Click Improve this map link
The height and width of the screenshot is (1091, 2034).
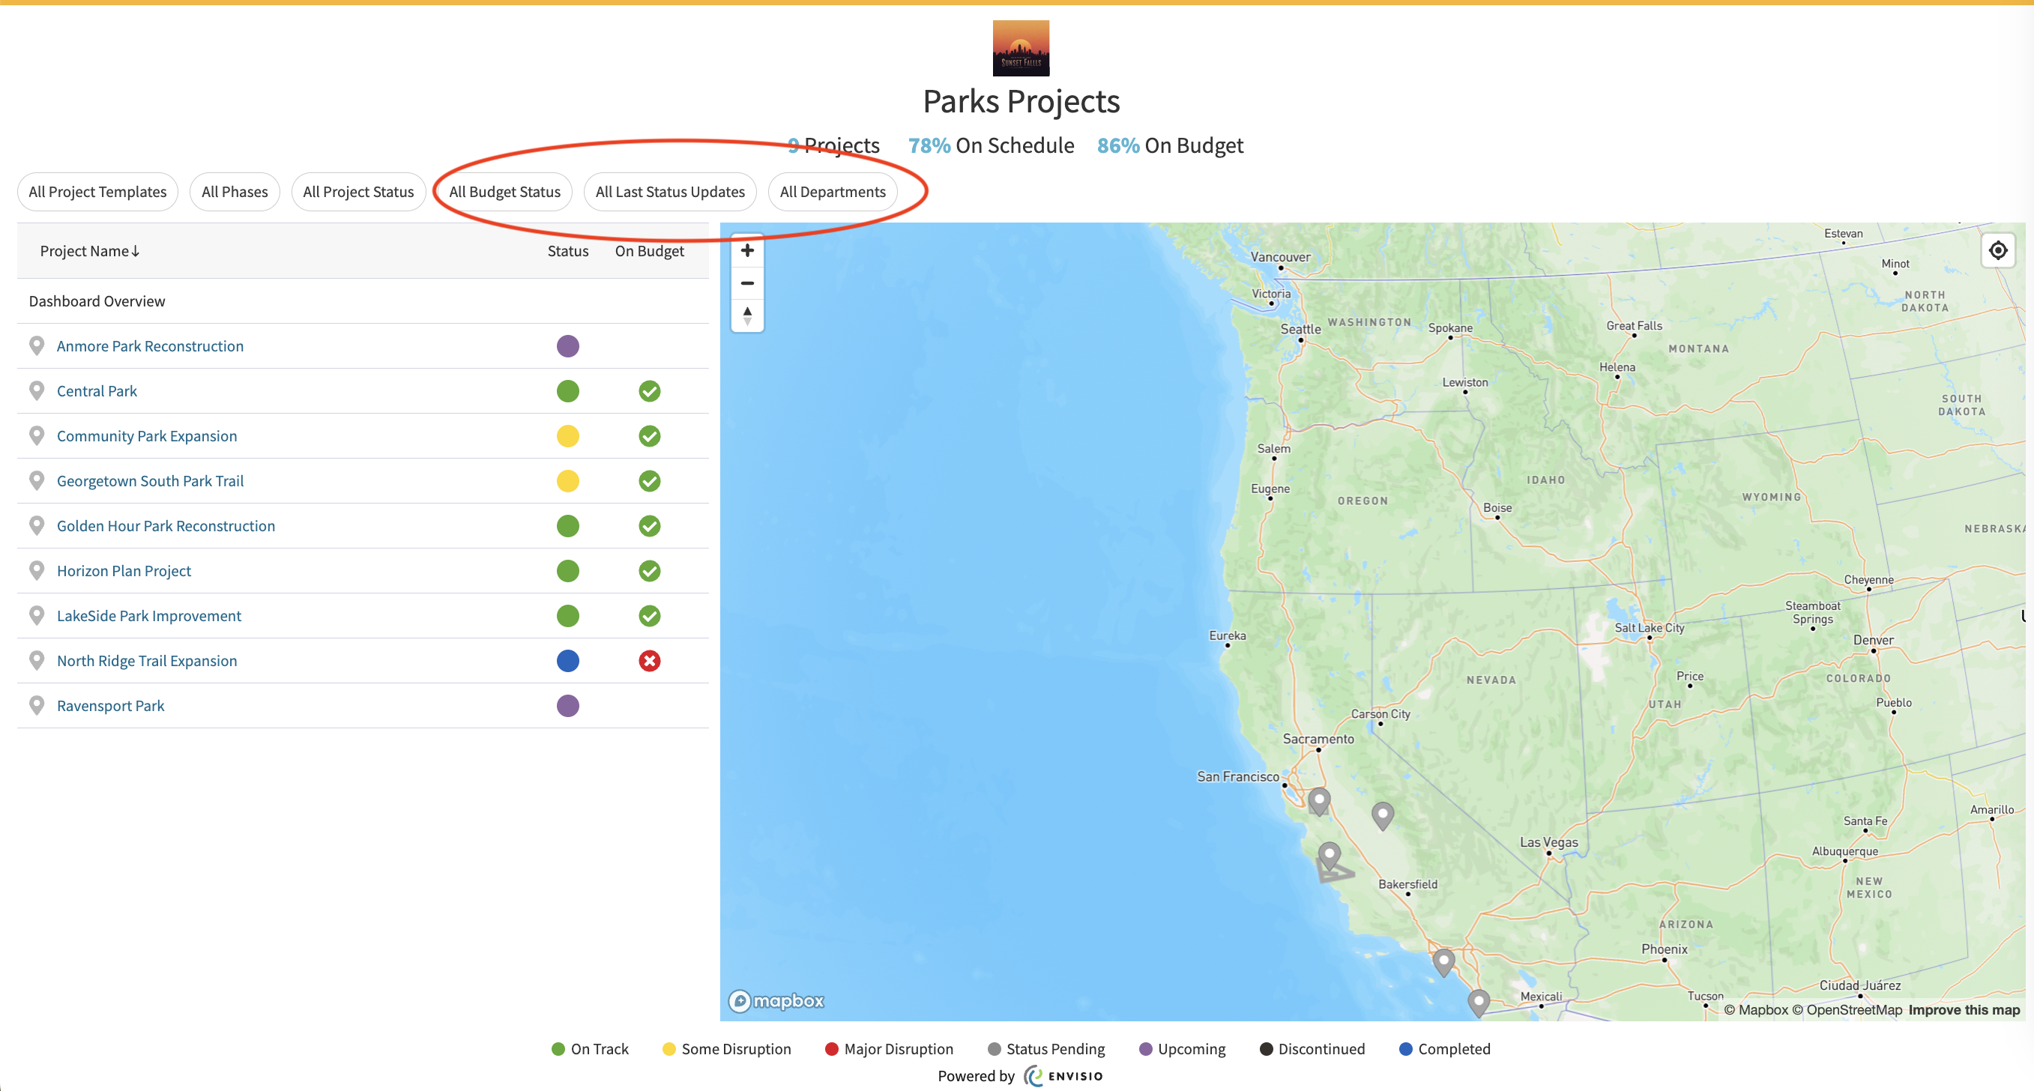point(1964,1009)
